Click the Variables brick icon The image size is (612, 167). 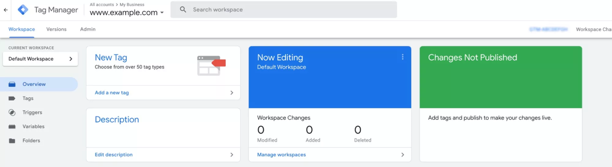coord(12,126)
